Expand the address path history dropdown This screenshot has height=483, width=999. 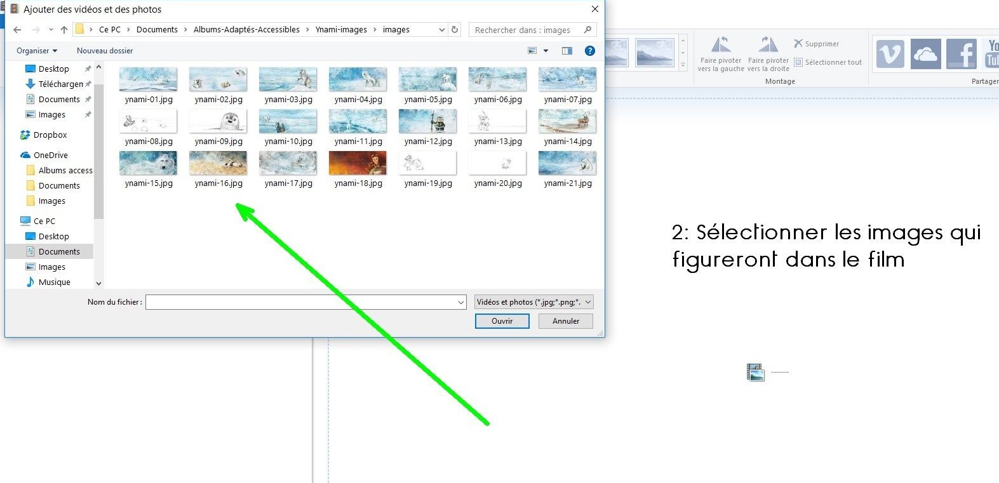click(x=442, y=30)
